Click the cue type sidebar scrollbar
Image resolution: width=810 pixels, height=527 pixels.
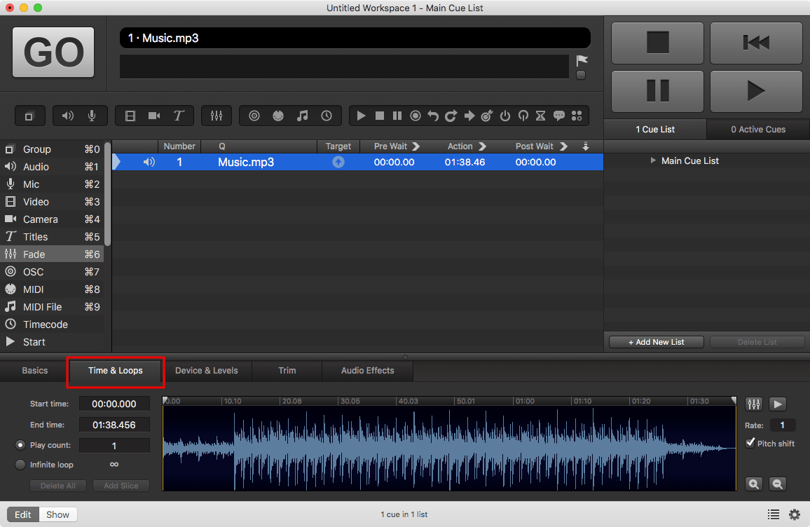(x=107, y=193)
